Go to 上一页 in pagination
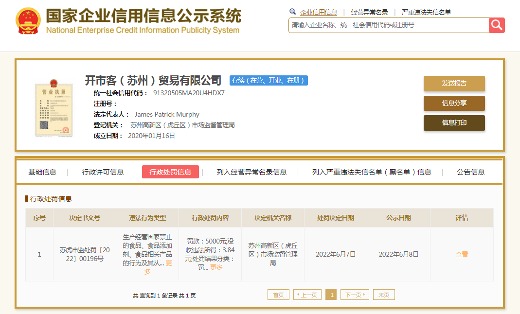This screenshot has height=314, width=520. click(x=307, y=295)
